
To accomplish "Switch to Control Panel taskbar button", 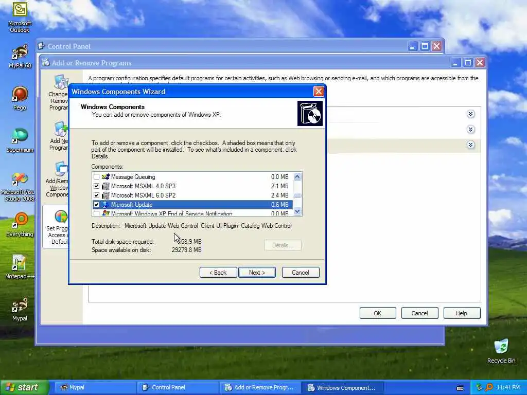I will pyautogui.click(x=178, y=388).
